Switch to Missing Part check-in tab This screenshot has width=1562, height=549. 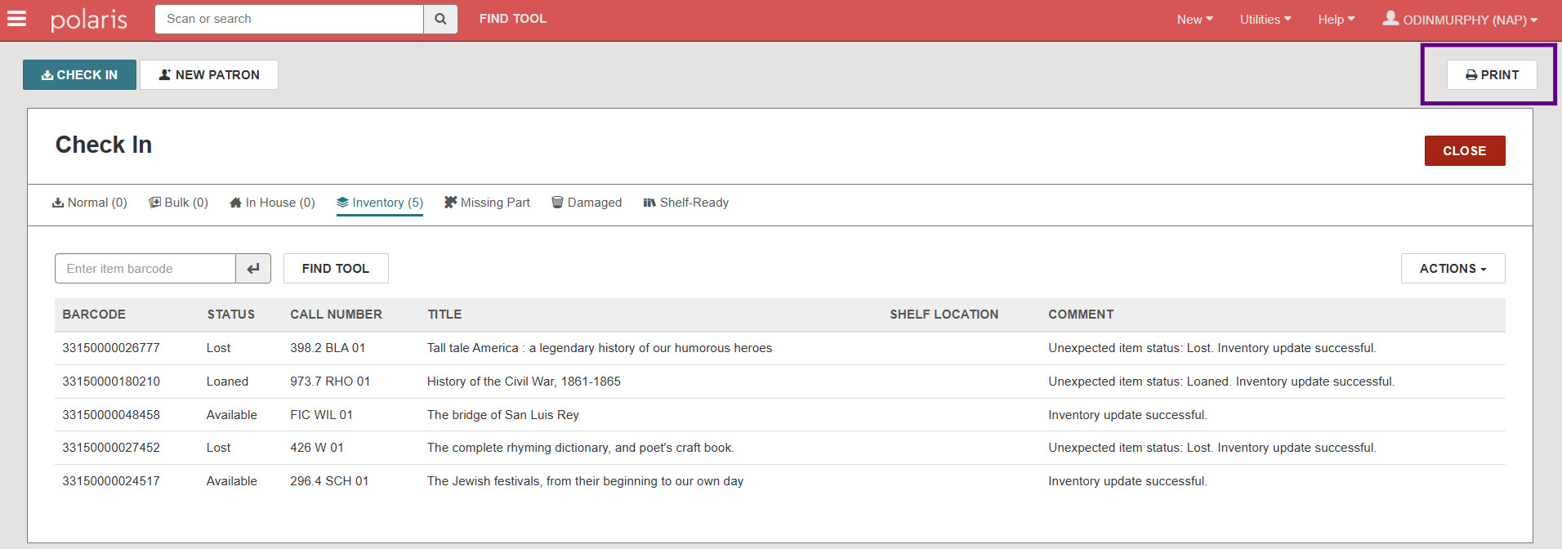point(487,203)
